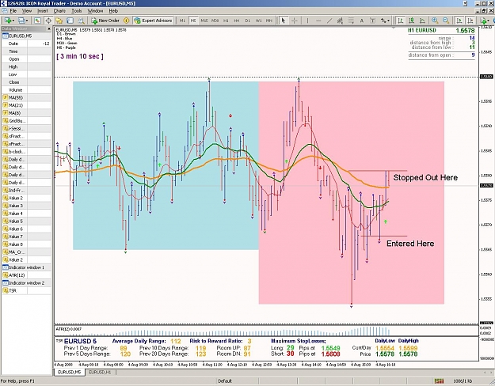
Task: Switch chart to M15 timeframe
Action: tap(204, 21)
